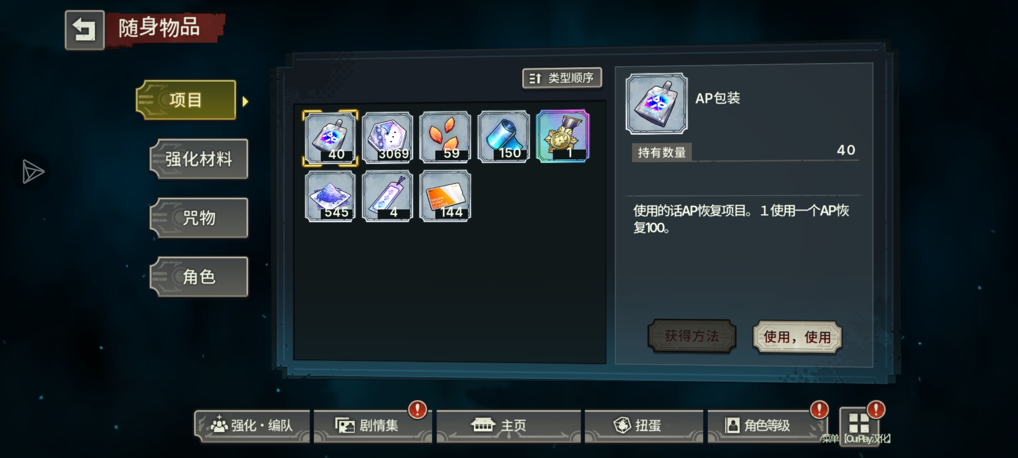
Task: Open 扭蛋 gacha from bottom navigation
Action: [x=644, y=426]
